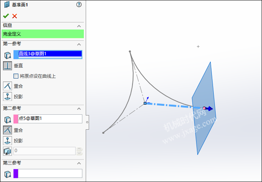Collapse the 信息 section
The width and height of the screenshot is (262, 182).
[79, 26]
